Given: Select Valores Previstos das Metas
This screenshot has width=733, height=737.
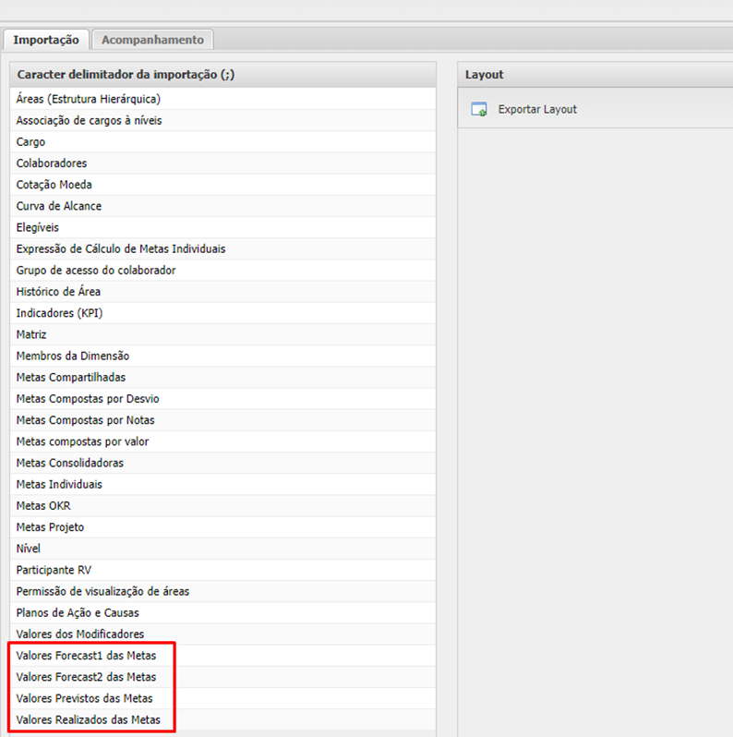Looking at the screenshot, I should click(x=84, y=698).
